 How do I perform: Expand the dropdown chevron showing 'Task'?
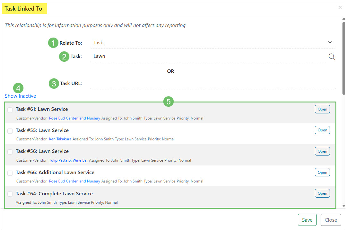coord(330,42)
